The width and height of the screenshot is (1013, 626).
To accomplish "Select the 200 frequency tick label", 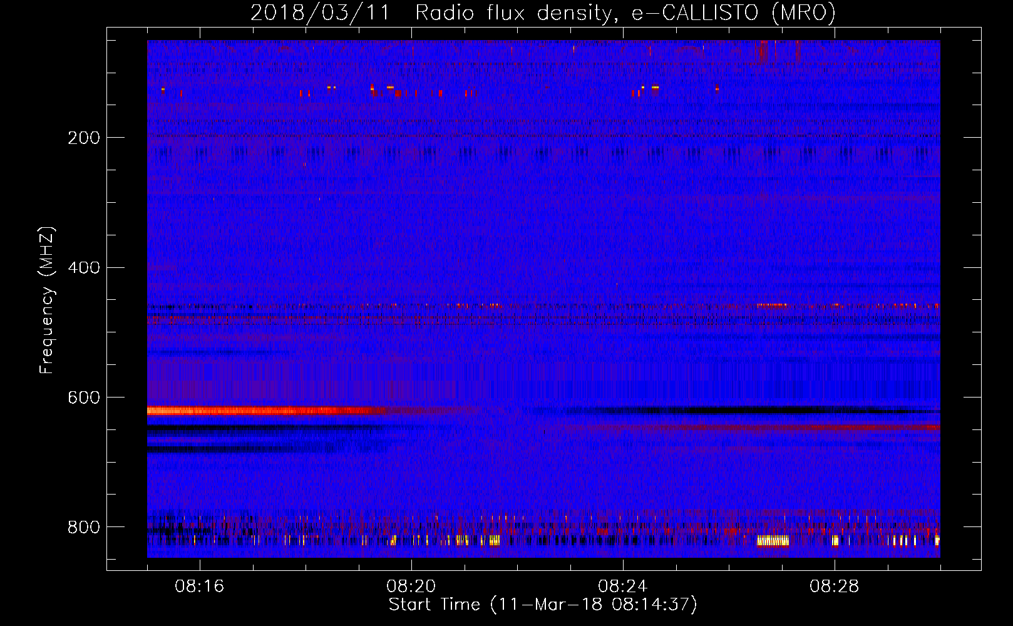I will click(84, 138).
